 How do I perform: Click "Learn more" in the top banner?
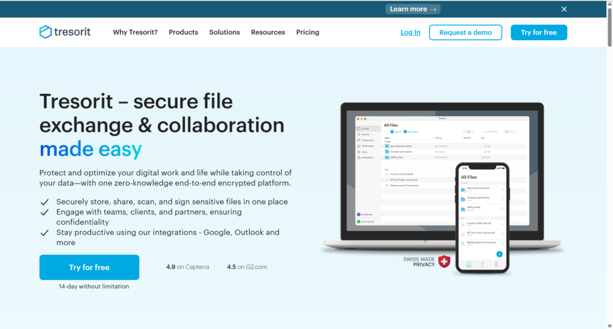click(413, 9)
